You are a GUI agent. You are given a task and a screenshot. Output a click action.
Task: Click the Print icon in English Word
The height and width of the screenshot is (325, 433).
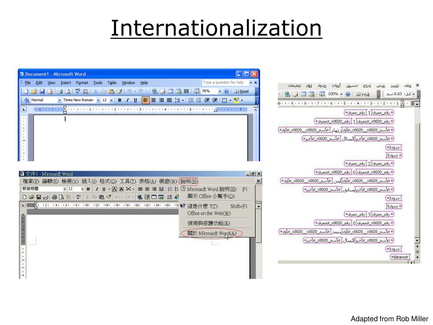(60, 91)
